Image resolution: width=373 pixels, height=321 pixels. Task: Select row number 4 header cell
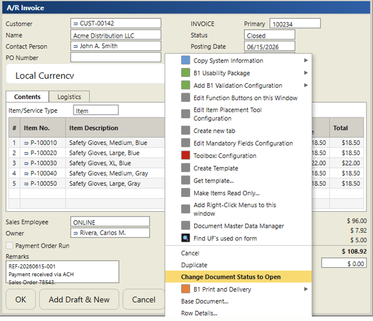(14, 173)
